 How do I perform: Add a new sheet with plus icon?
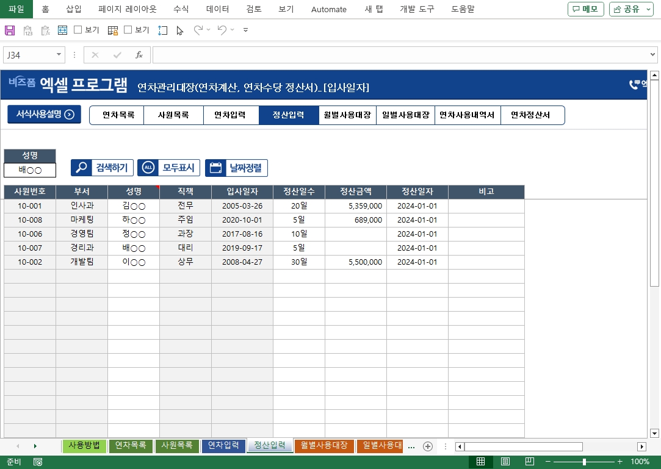point(428,446)
